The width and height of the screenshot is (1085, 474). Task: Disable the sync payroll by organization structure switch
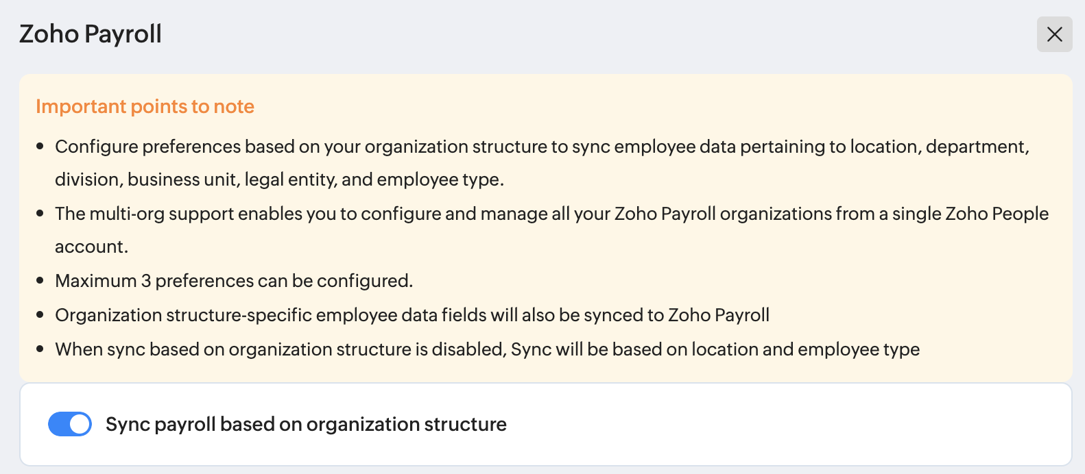point(70,424)
